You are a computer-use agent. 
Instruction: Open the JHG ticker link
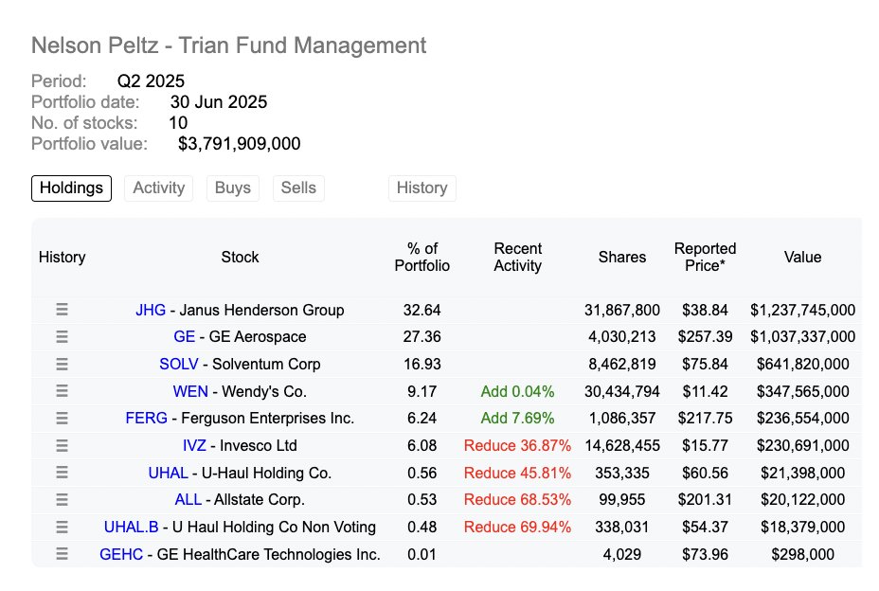click(x=151, y=310)
